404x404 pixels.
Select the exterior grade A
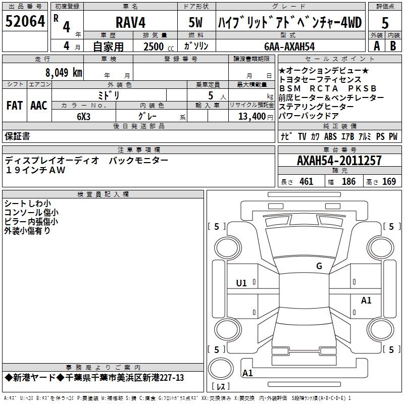tap(377, 46)
